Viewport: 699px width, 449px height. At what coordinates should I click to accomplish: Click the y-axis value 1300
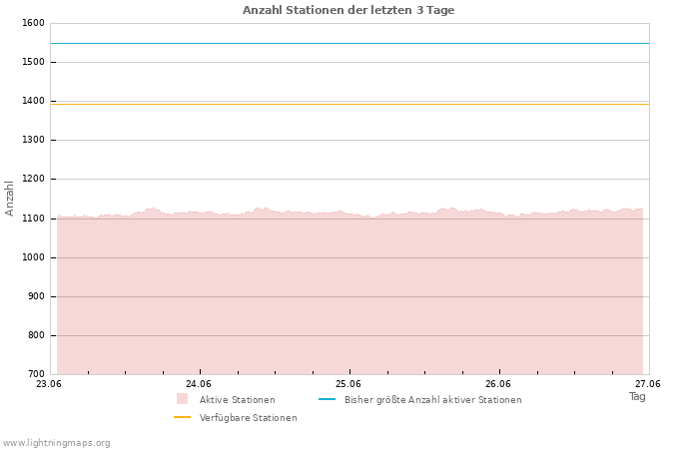(33, 140)
